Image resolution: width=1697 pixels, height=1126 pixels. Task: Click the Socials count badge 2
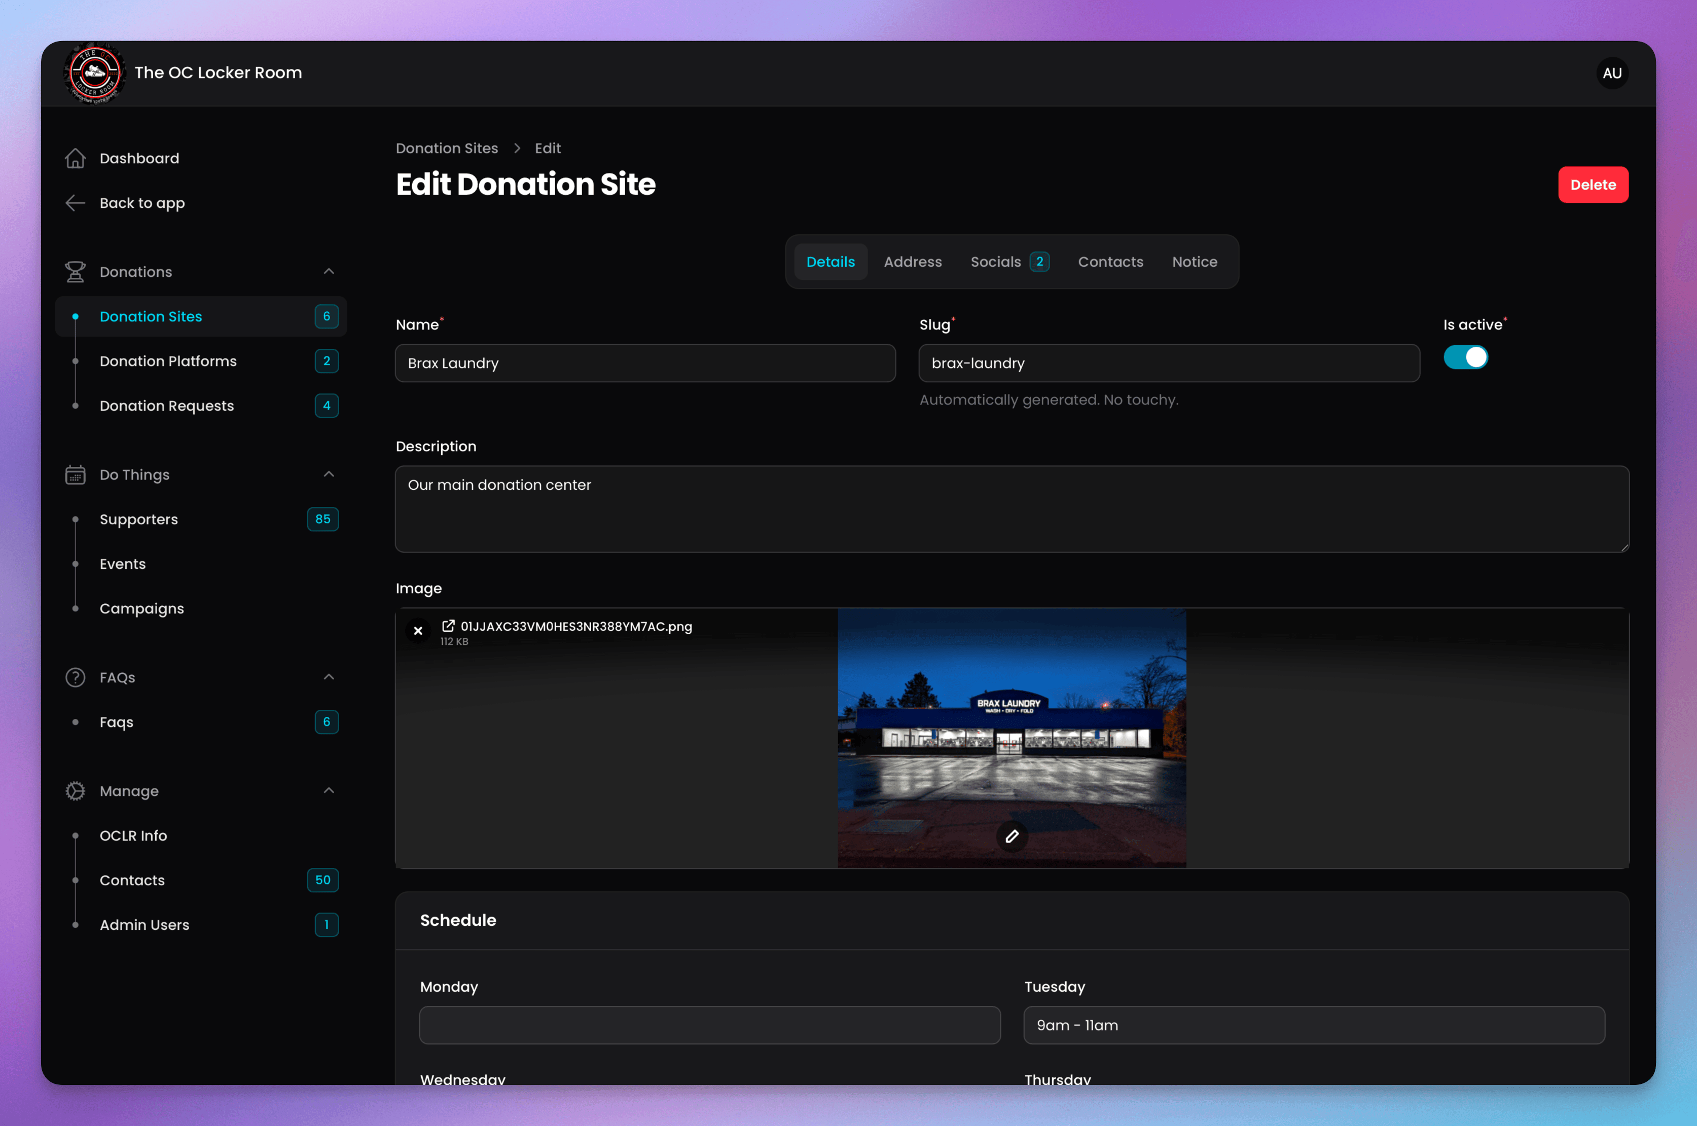coord(1039,262)
